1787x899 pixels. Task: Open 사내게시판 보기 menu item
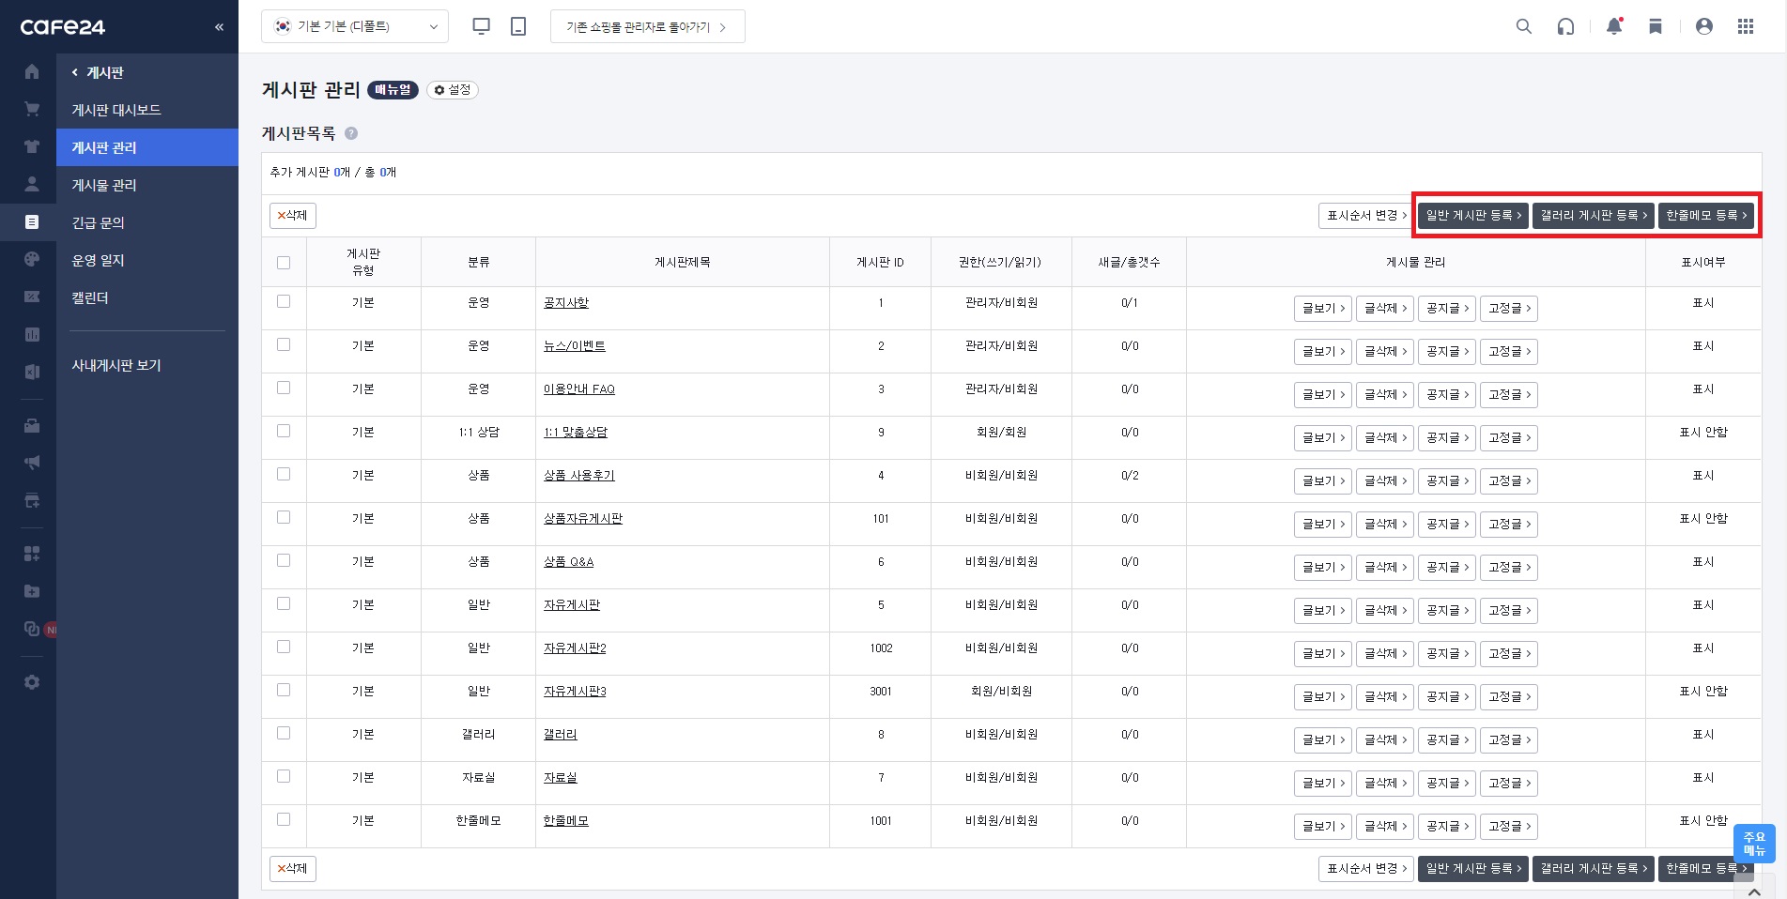[x=147, y=365]
